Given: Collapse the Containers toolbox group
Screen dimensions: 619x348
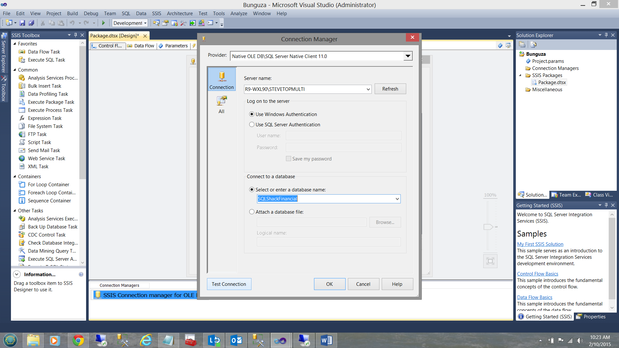Looking at the screenshot, I should coord(15,177).
